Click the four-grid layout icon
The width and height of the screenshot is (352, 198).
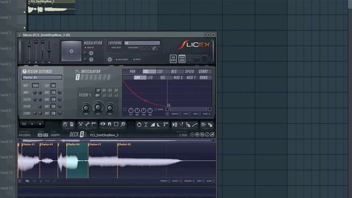173,59
